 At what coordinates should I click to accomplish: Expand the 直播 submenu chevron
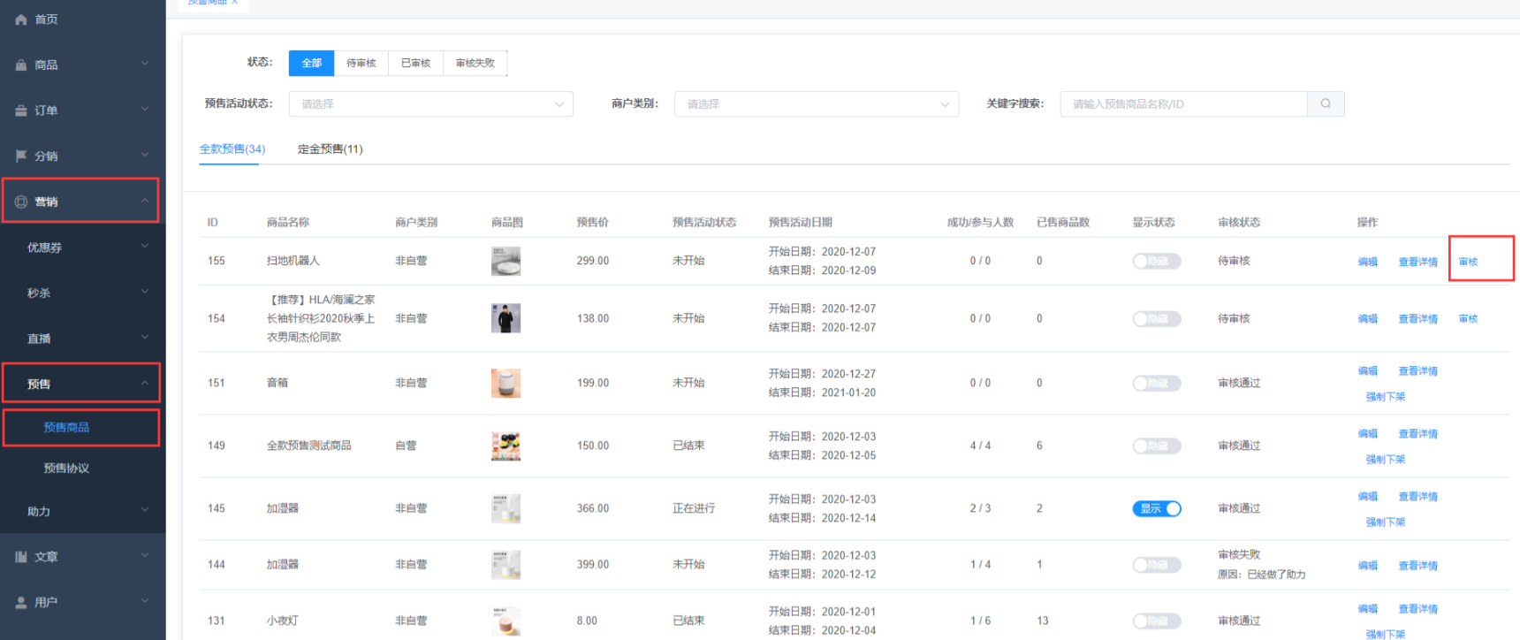tap(145, 338)
